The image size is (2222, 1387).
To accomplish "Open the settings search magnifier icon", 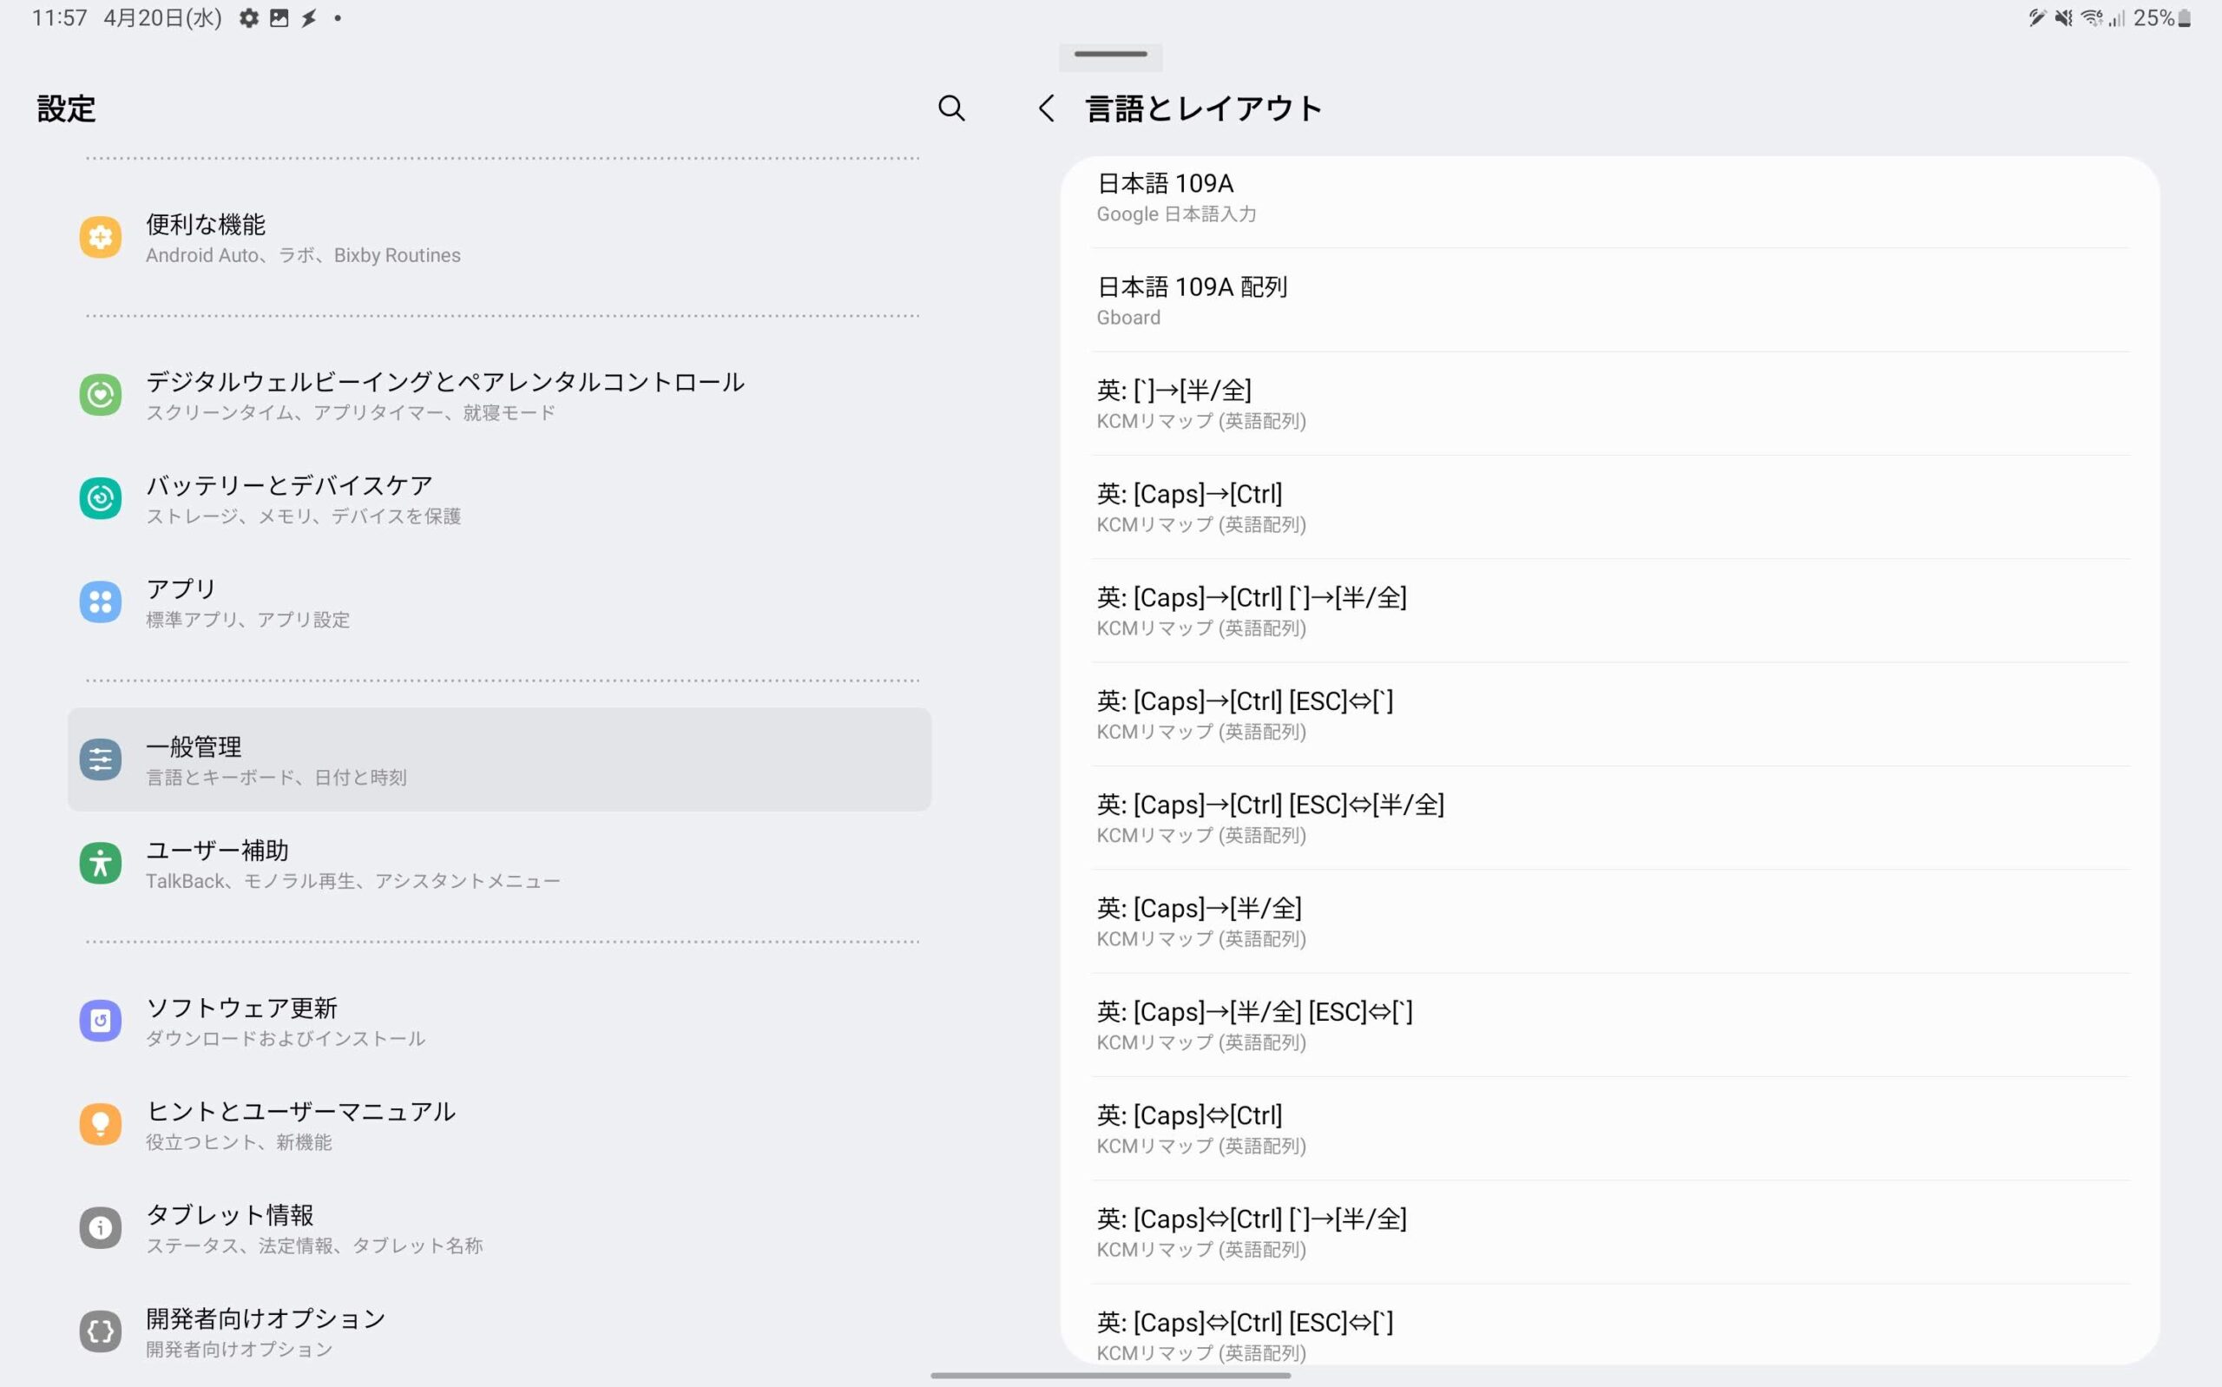I will pos(951,108).
